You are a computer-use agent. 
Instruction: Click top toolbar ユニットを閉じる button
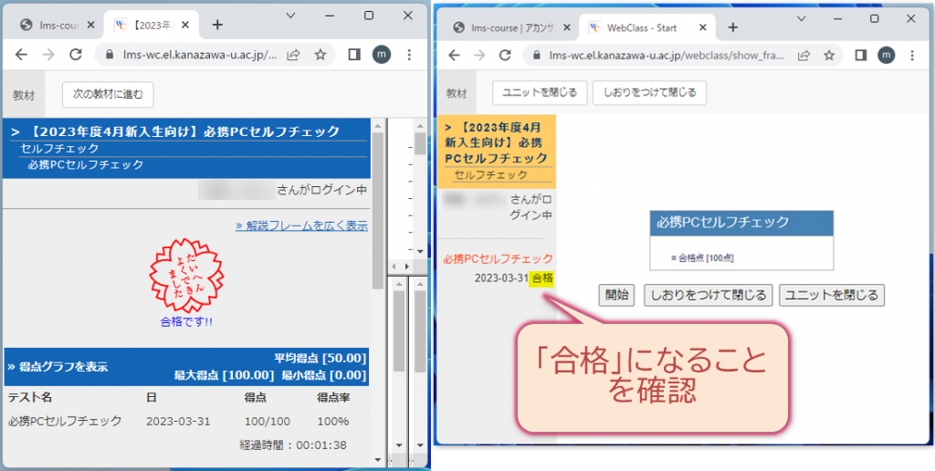tap(540, 92)
